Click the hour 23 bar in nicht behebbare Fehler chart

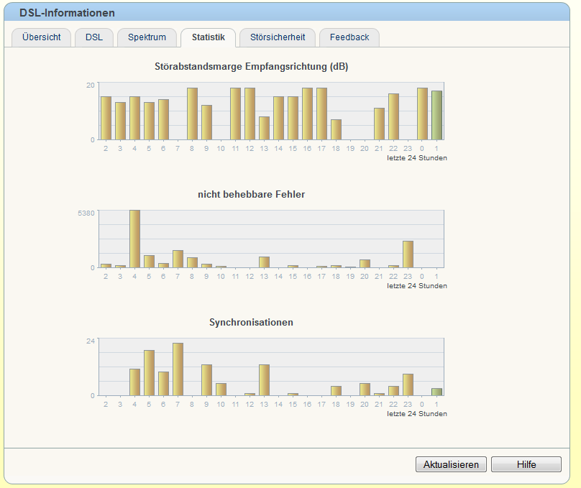[x=408, y=254]
